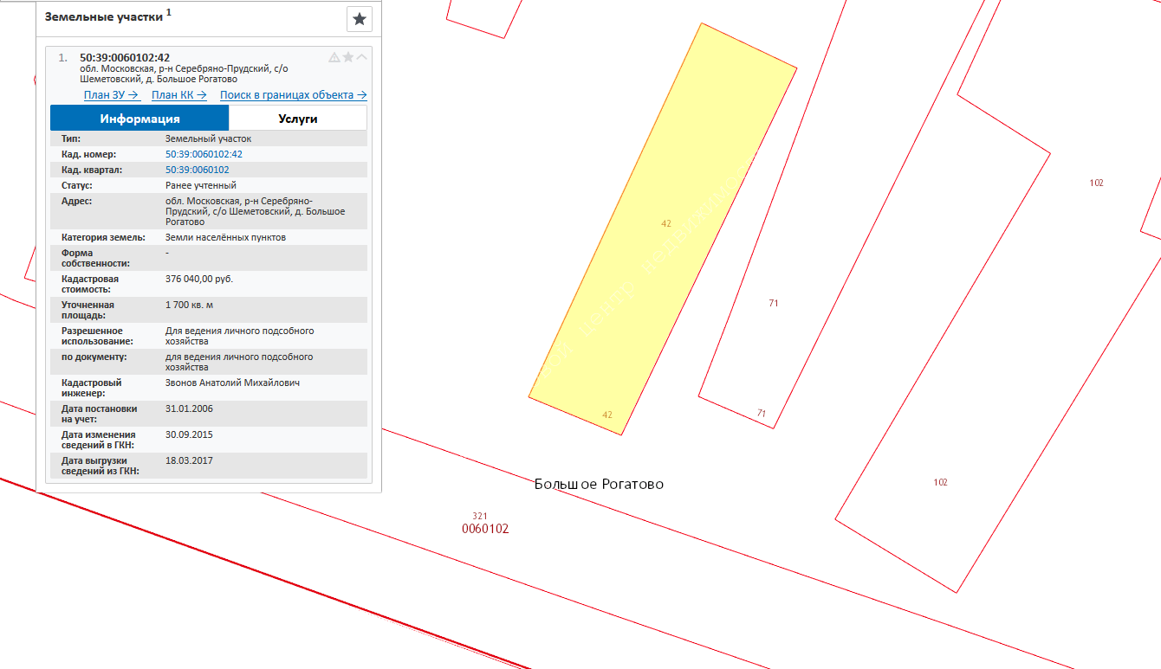Open favorites with the star button in panel header

pyautogui.click(x=360, y=19)
